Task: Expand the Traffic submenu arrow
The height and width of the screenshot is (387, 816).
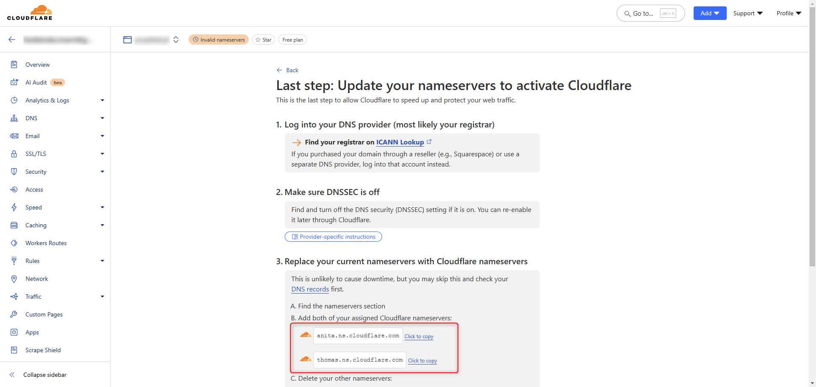Action: (102, 297)
